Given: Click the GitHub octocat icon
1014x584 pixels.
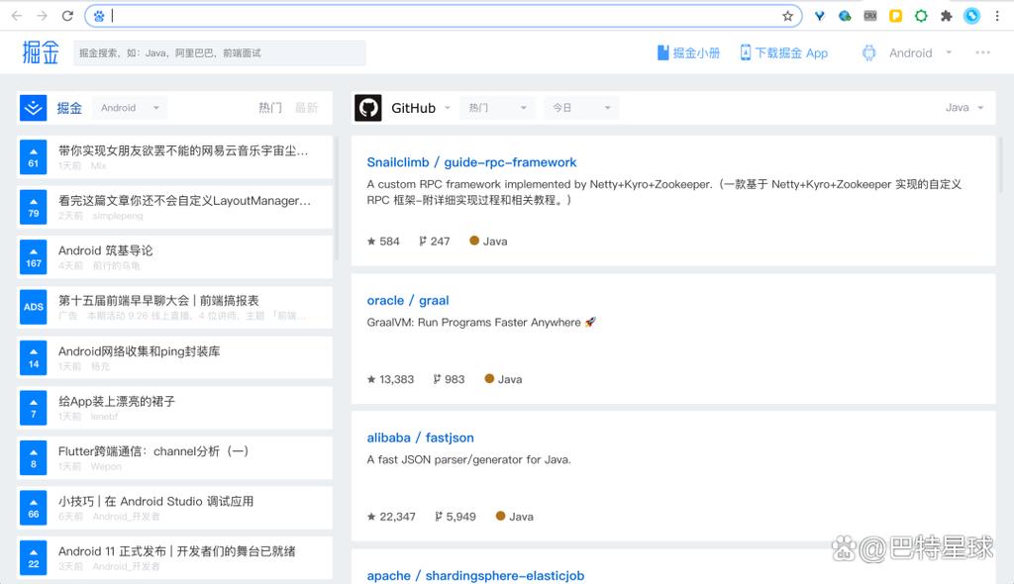Looking at the screenshot, I should (x=370, y=107).
